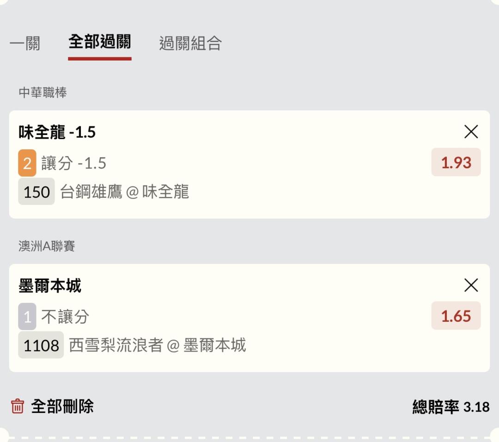
Task: Tap the orange number 2 pick badge
Action: tap(27, 163)
